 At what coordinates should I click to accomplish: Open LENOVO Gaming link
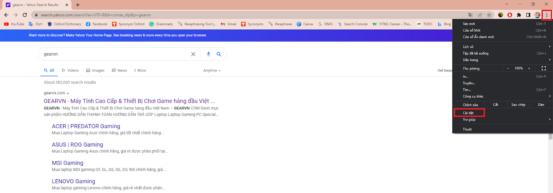(73, 181)
